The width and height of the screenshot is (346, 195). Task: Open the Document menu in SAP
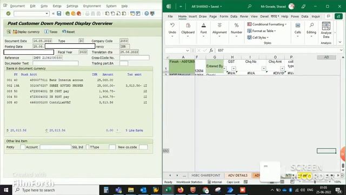coord(17,6)
